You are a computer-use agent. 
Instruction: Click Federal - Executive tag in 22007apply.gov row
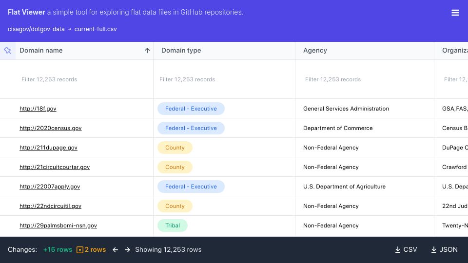pyautogui.click(x=191, y=187)
